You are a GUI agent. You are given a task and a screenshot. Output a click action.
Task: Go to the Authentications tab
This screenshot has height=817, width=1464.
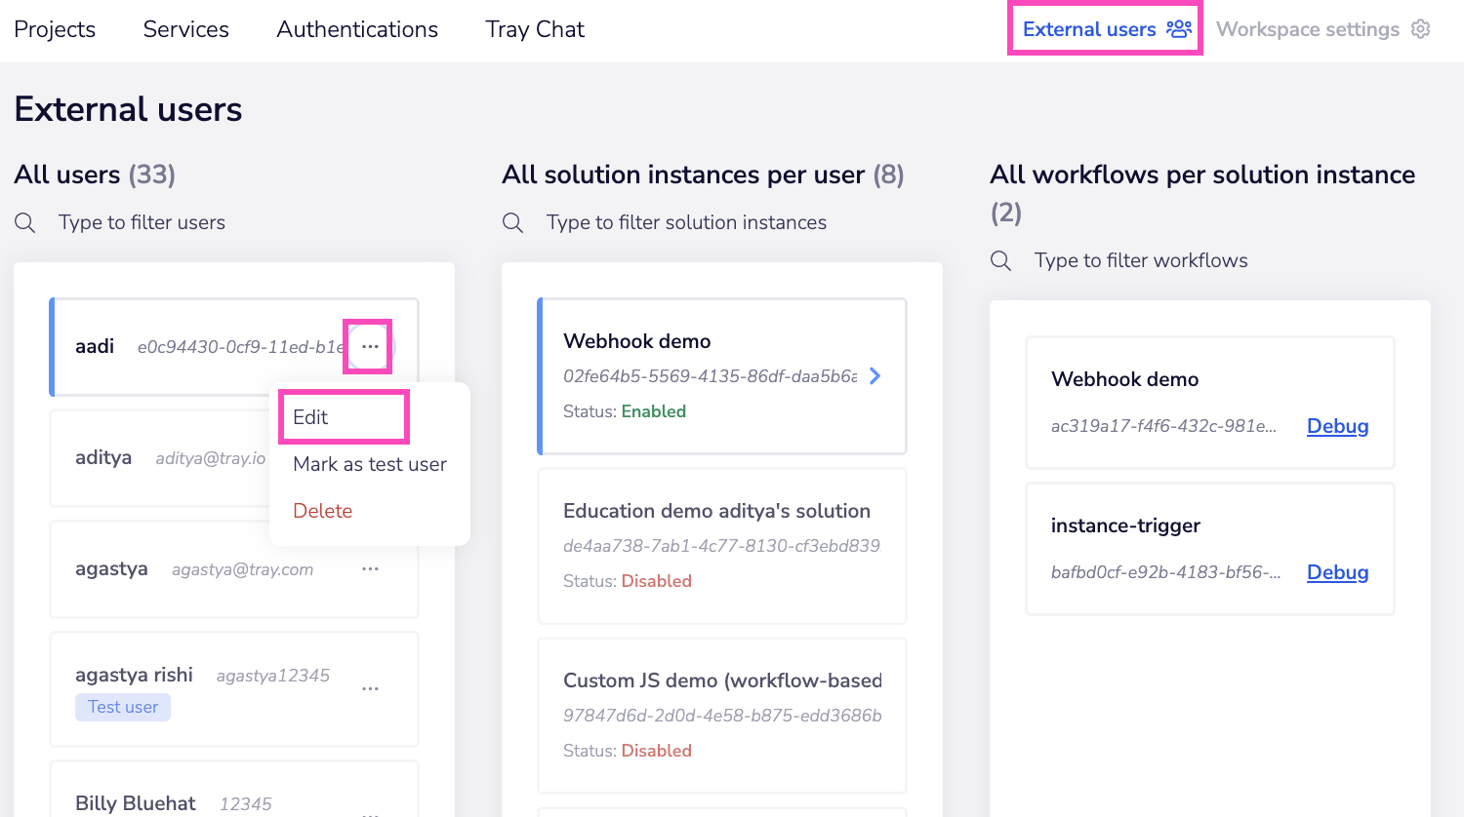(x=357, y=29)
